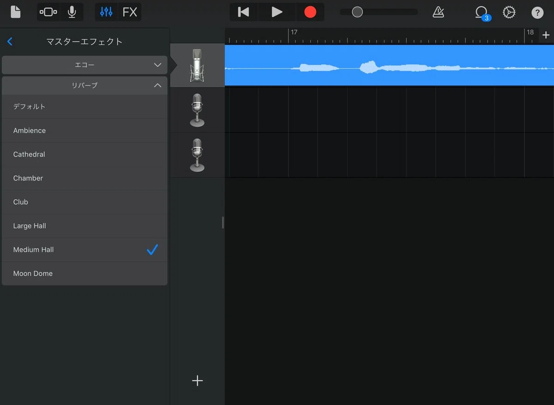Screen dimensions: 554x405
Task: Pick the Club reverb preset
Action: coord(84,202)
